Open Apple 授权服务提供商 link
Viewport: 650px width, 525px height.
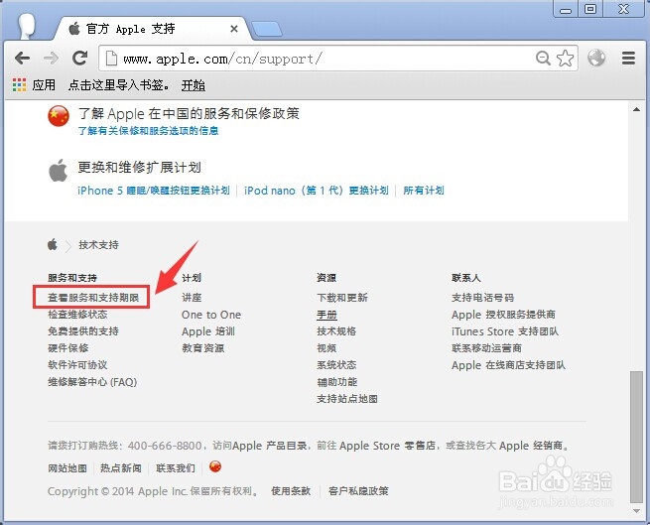(x=504, y=315)
